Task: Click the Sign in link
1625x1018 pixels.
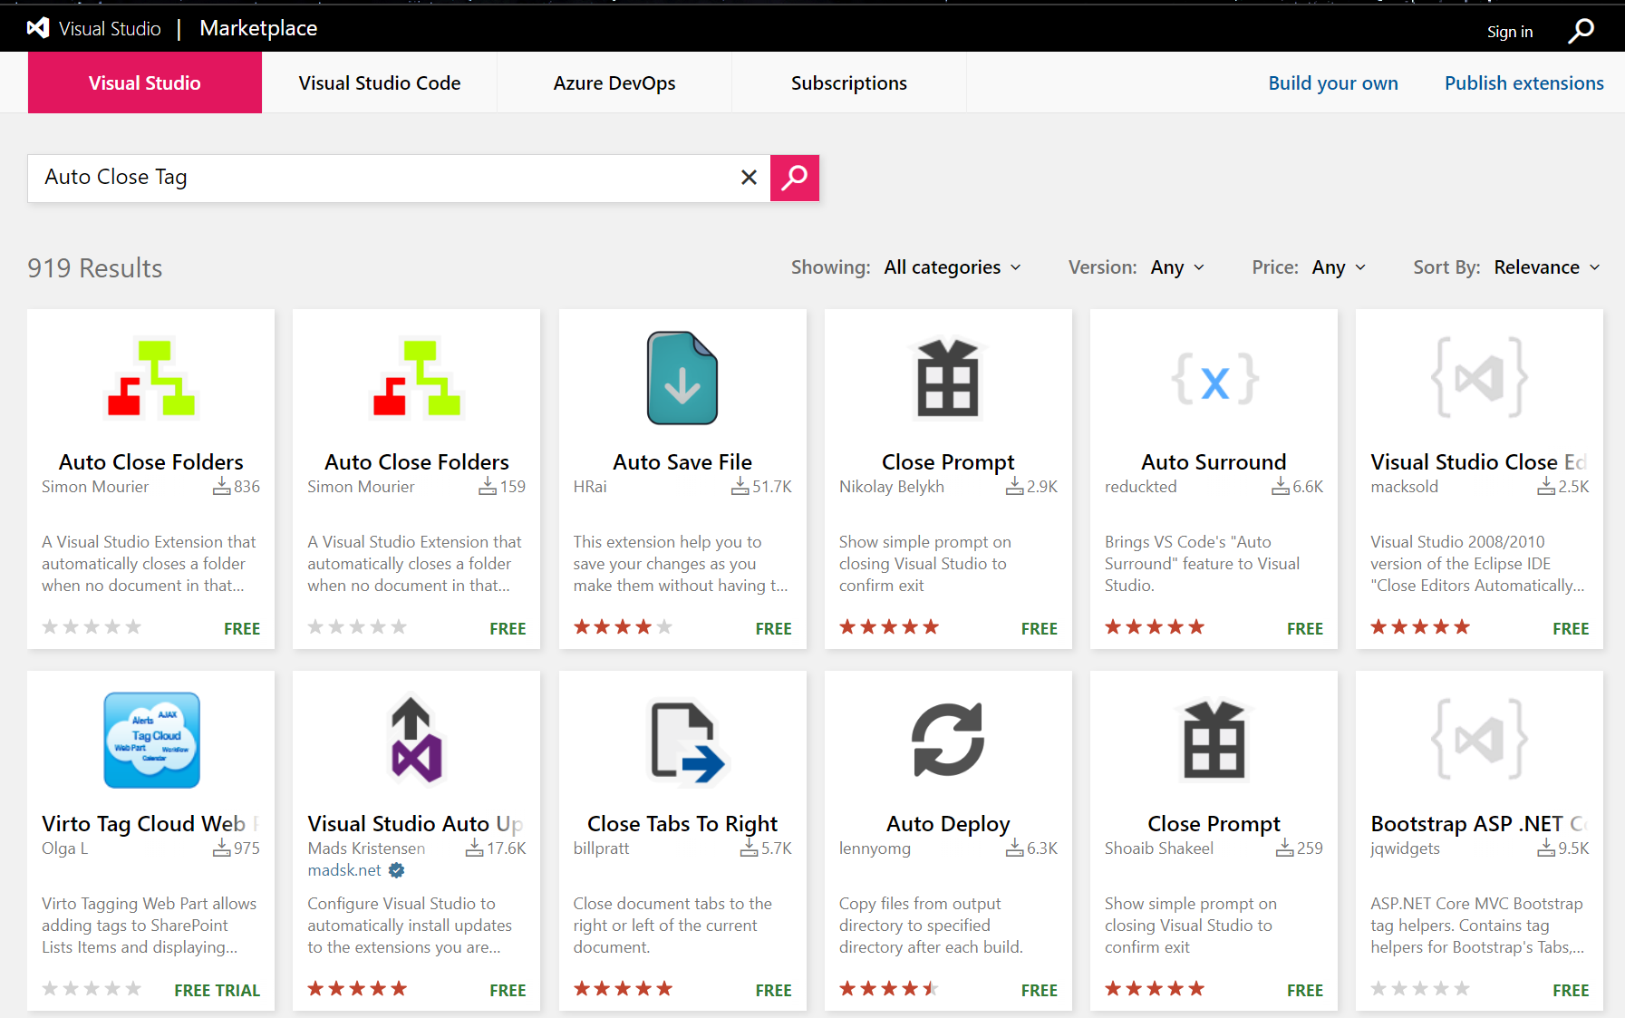Action: point(1510,32)
